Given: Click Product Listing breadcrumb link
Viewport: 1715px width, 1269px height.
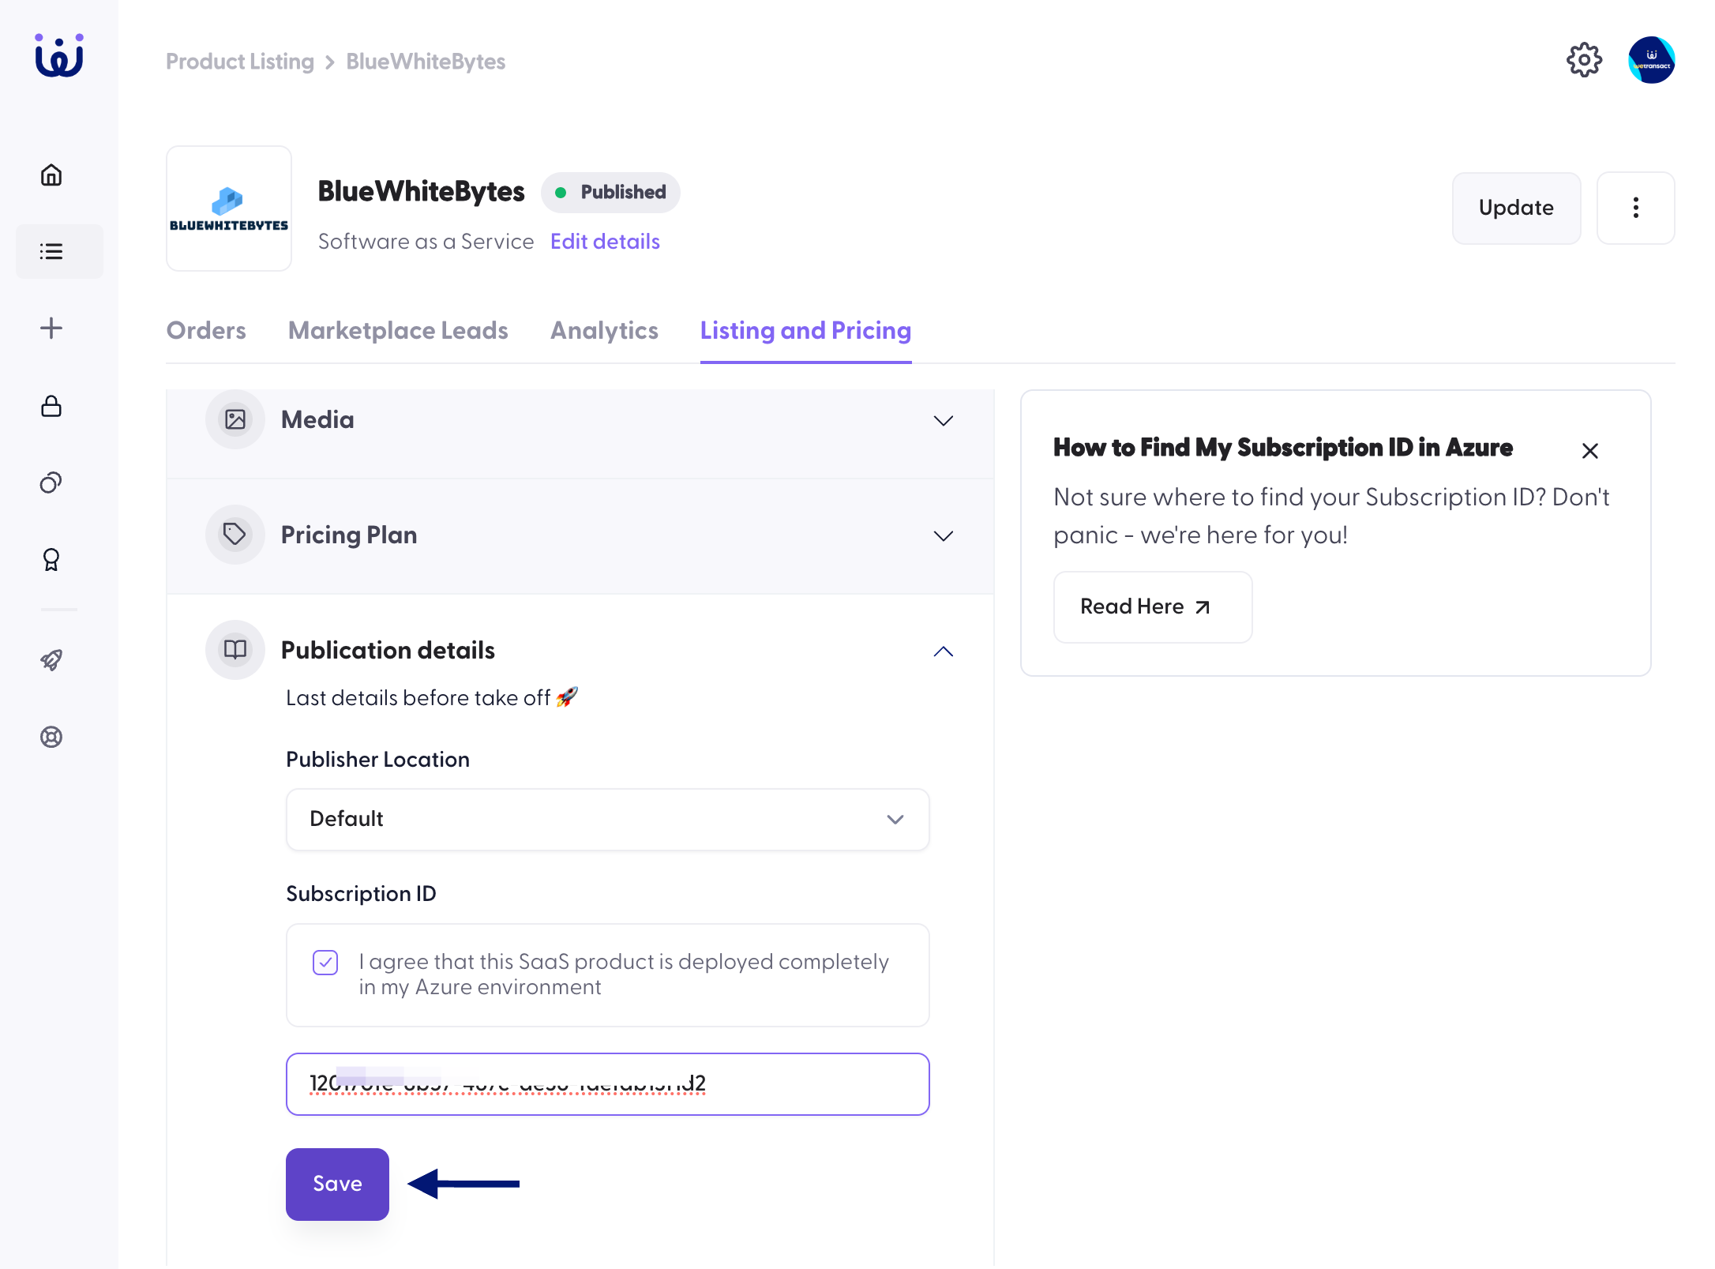Looking at the screenshot, I should 240,62.
